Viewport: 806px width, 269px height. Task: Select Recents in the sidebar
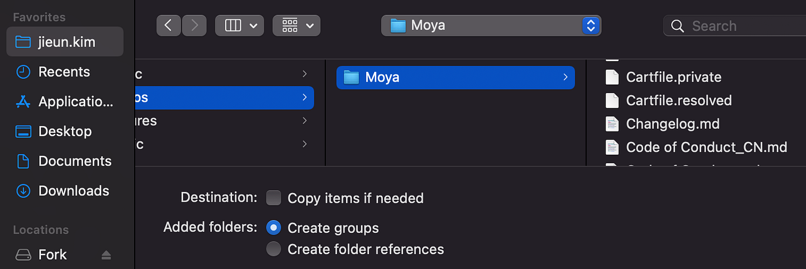65,72
